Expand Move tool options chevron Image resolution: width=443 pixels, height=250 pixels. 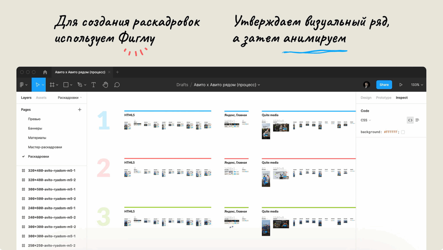pos(43,85)
